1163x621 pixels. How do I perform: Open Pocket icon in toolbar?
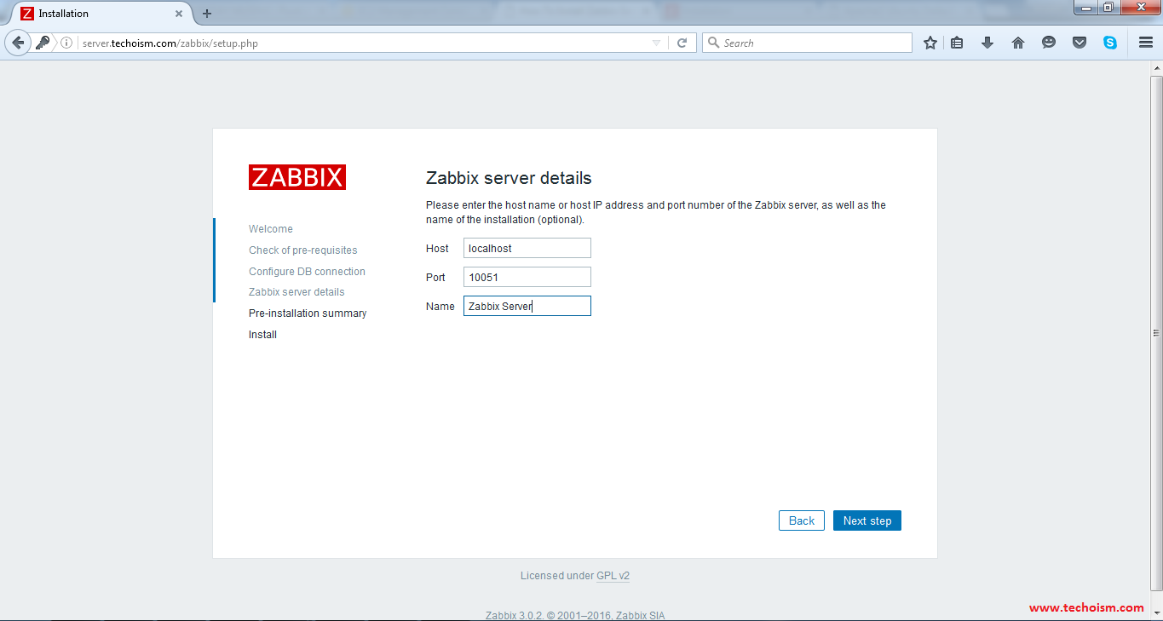tap(1080, 43)
